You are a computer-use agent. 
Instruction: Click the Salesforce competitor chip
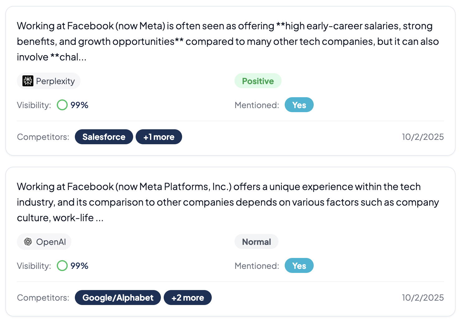(104, 136)
